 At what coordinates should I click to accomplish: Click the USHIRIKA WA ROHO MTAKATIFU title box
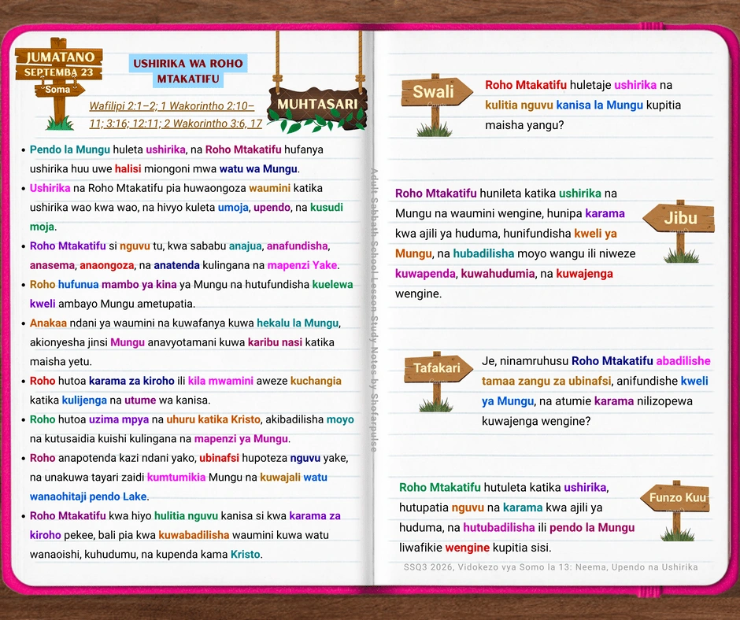pyautogui.click(x=188, y=72)
